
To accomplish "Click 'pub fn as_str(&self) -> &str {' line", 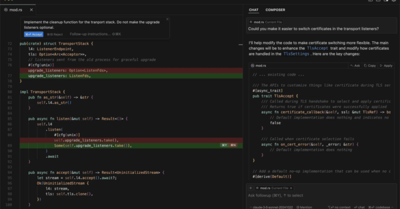I will click(x=61, y=97).
